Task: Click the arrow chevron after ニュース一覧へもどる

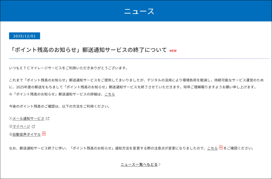Action: [160, 164]
